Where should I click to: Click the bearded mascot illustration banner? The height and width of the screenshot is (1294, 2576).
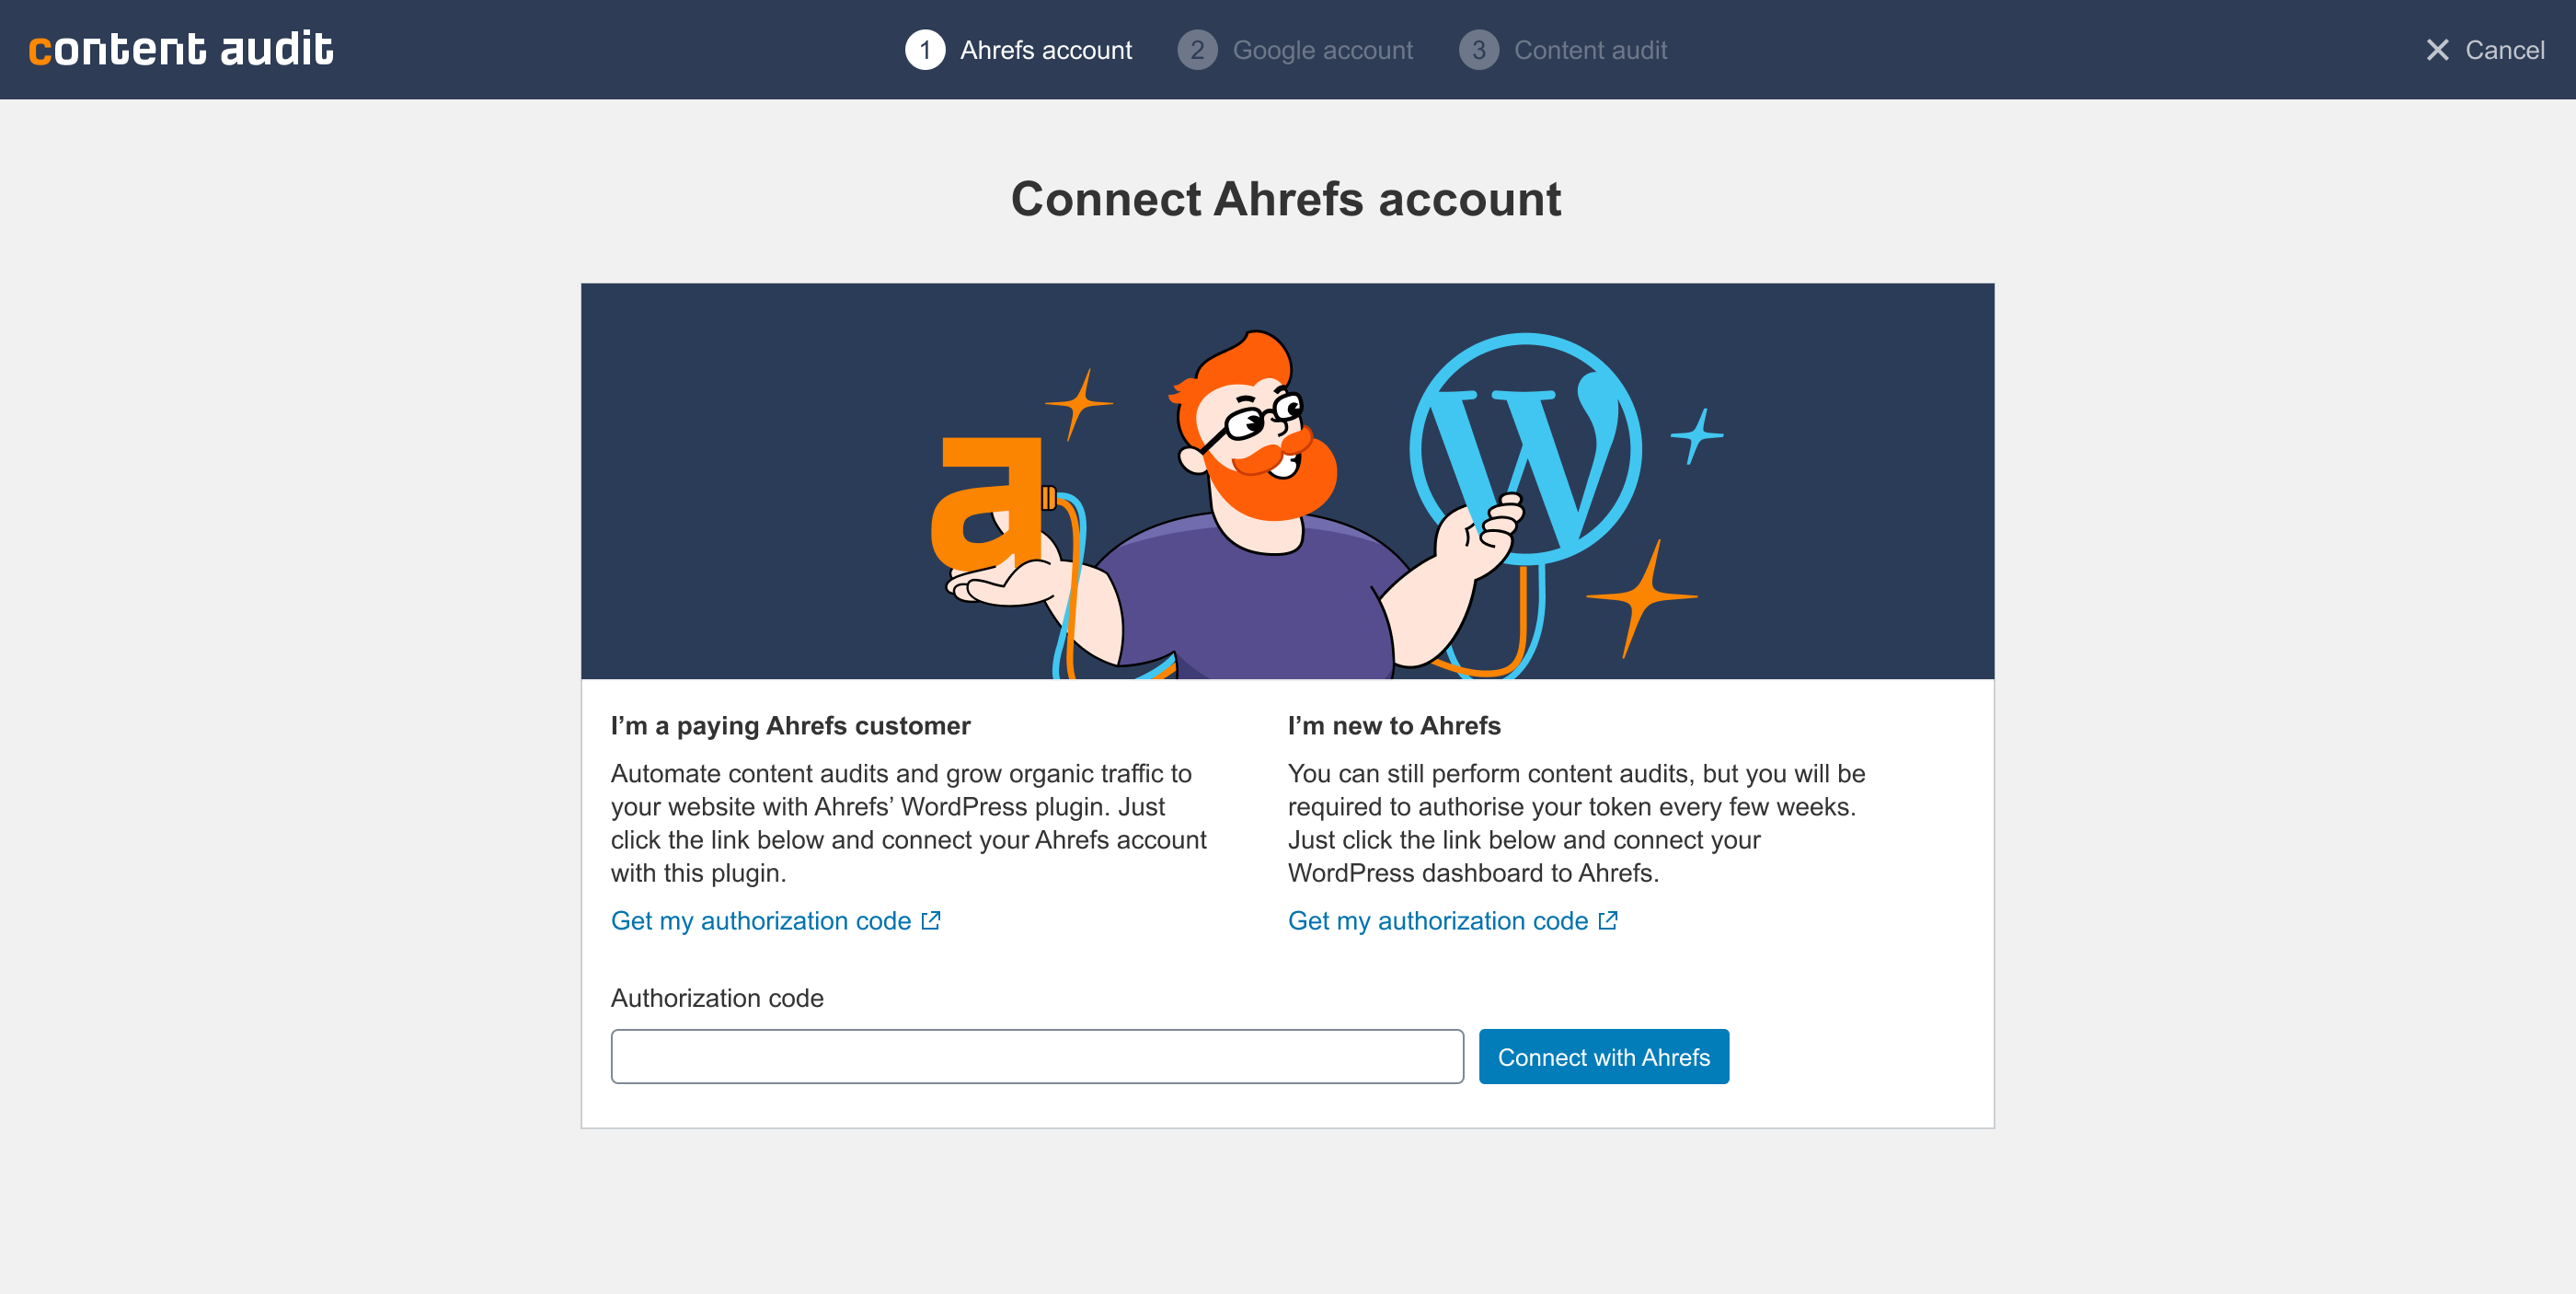coord(1288,481)
